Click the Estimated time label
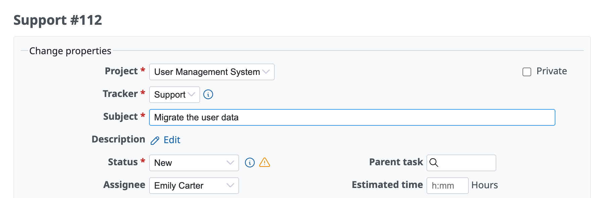The image size is (591, 198). coord(388,185)
